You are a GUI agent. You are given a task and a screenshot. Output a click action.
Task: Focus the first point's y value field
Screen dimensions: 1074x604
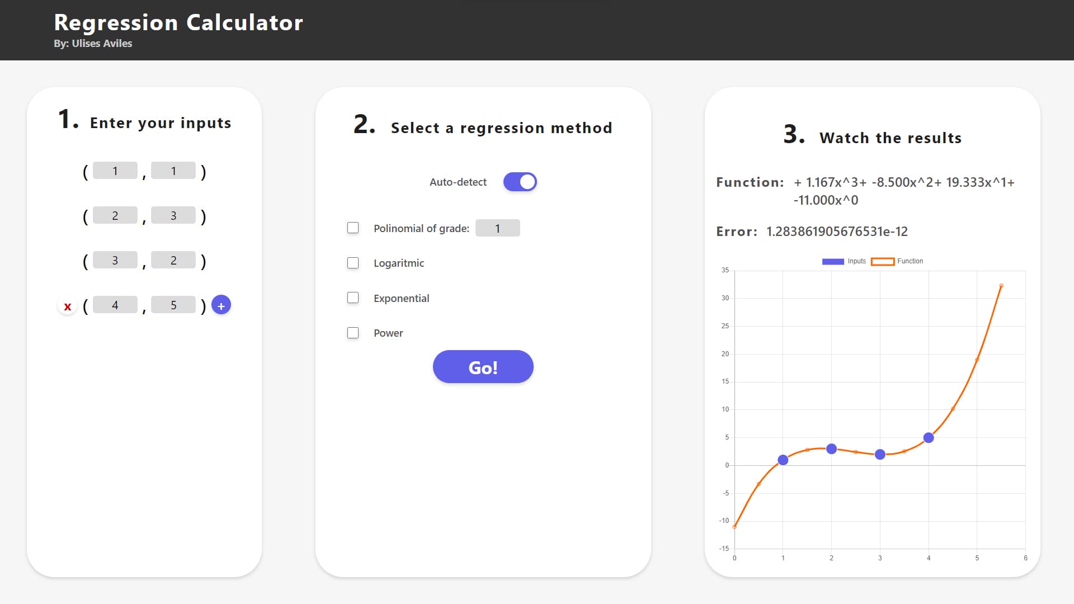[x=173, y=171]
